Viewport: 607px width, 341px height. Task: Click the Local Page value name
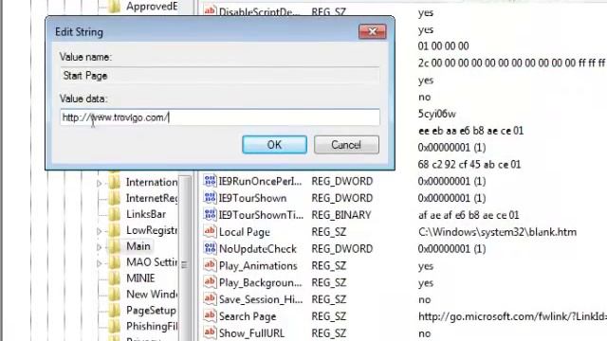pyautogui.click(x=245, y=232)
